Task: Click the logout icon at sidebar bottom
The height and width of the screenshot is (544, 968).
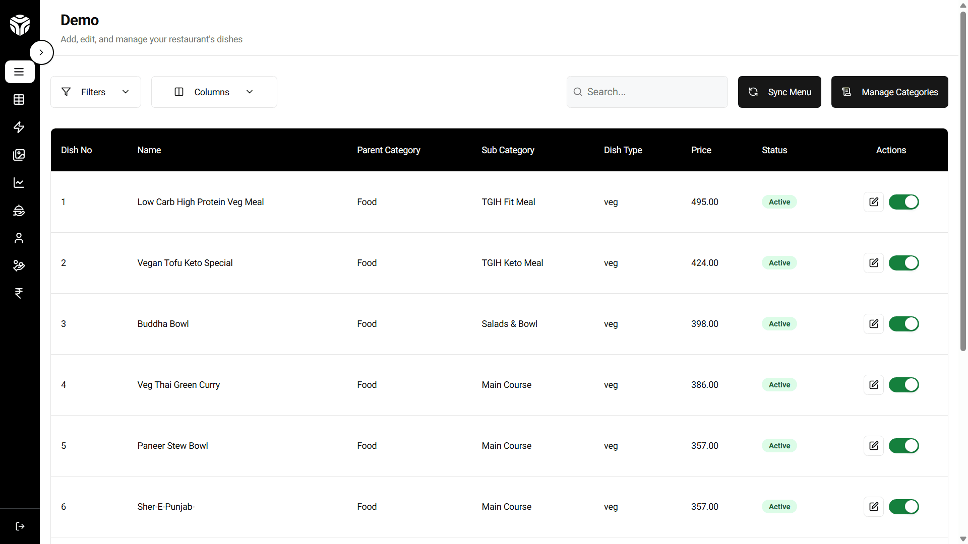Action: point(20,526)
